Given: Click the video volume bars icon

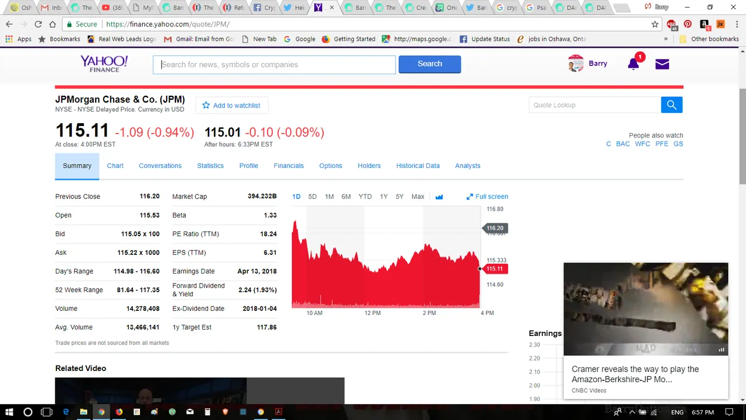Looking at the screenshot, I should (x=722, y=349).
